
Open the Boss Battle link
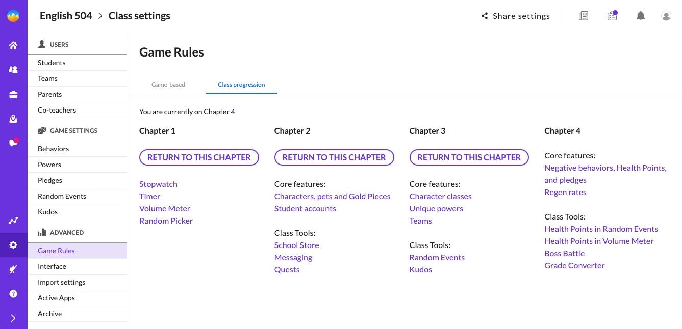tap(564, 253)
